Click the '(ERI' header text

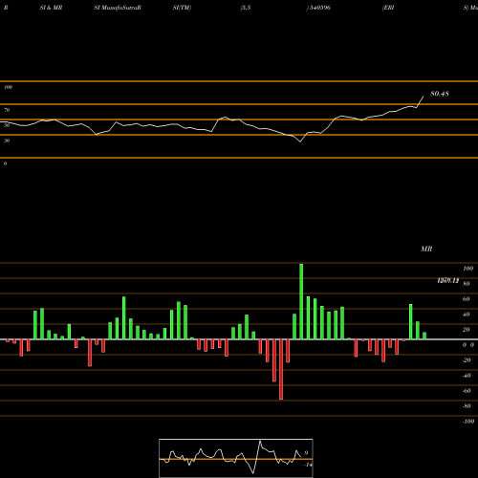click(388, 8)
